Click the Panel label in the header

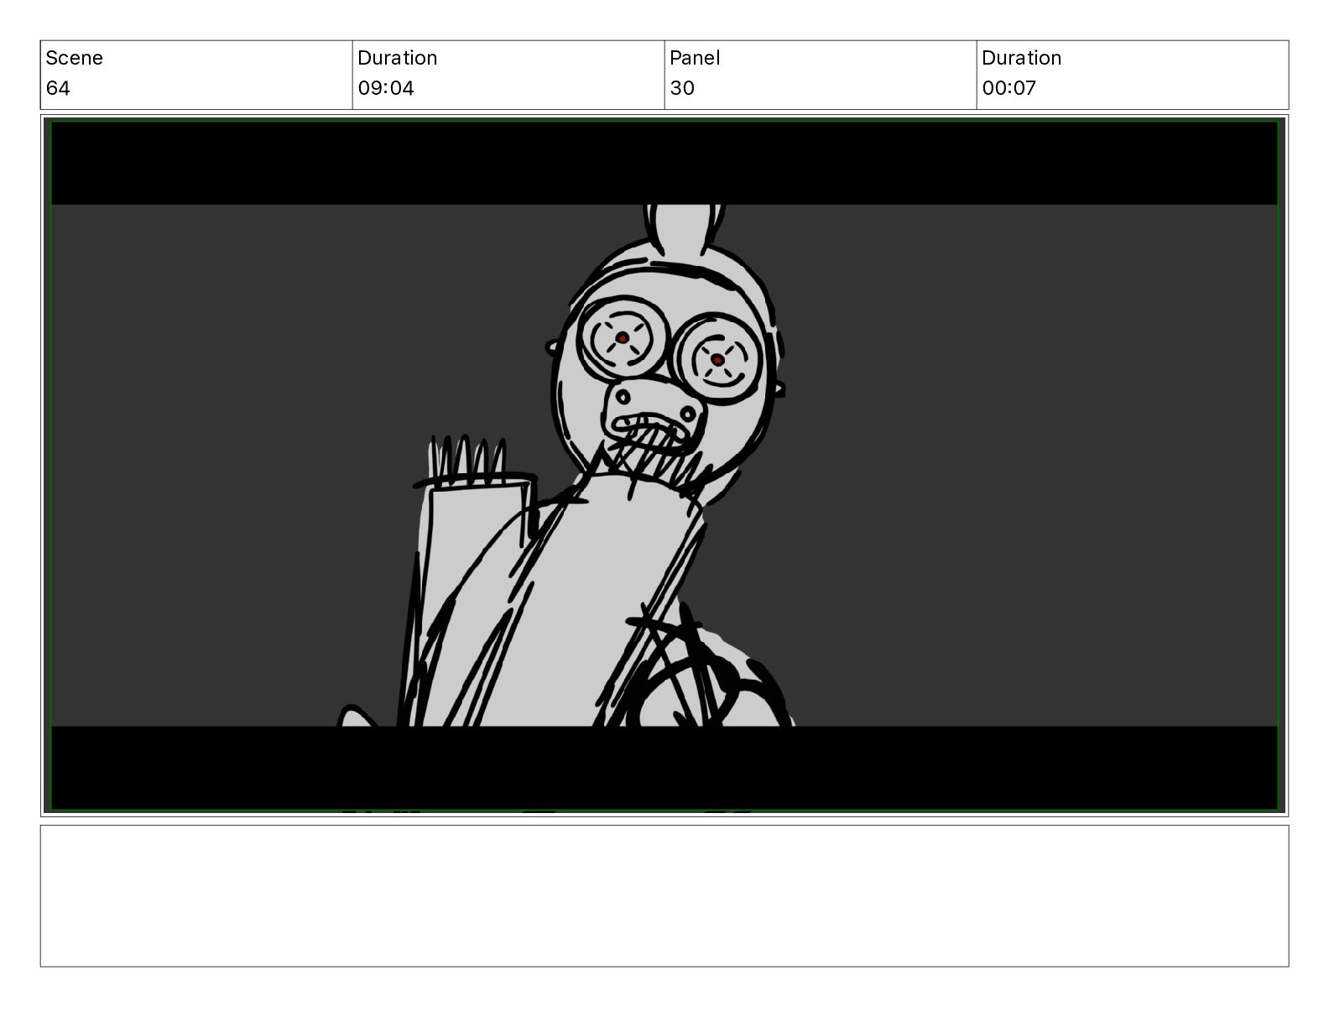point(695,58)
